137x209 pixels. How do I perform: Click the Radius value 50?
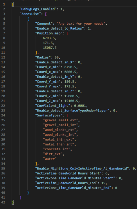point(57,57)
